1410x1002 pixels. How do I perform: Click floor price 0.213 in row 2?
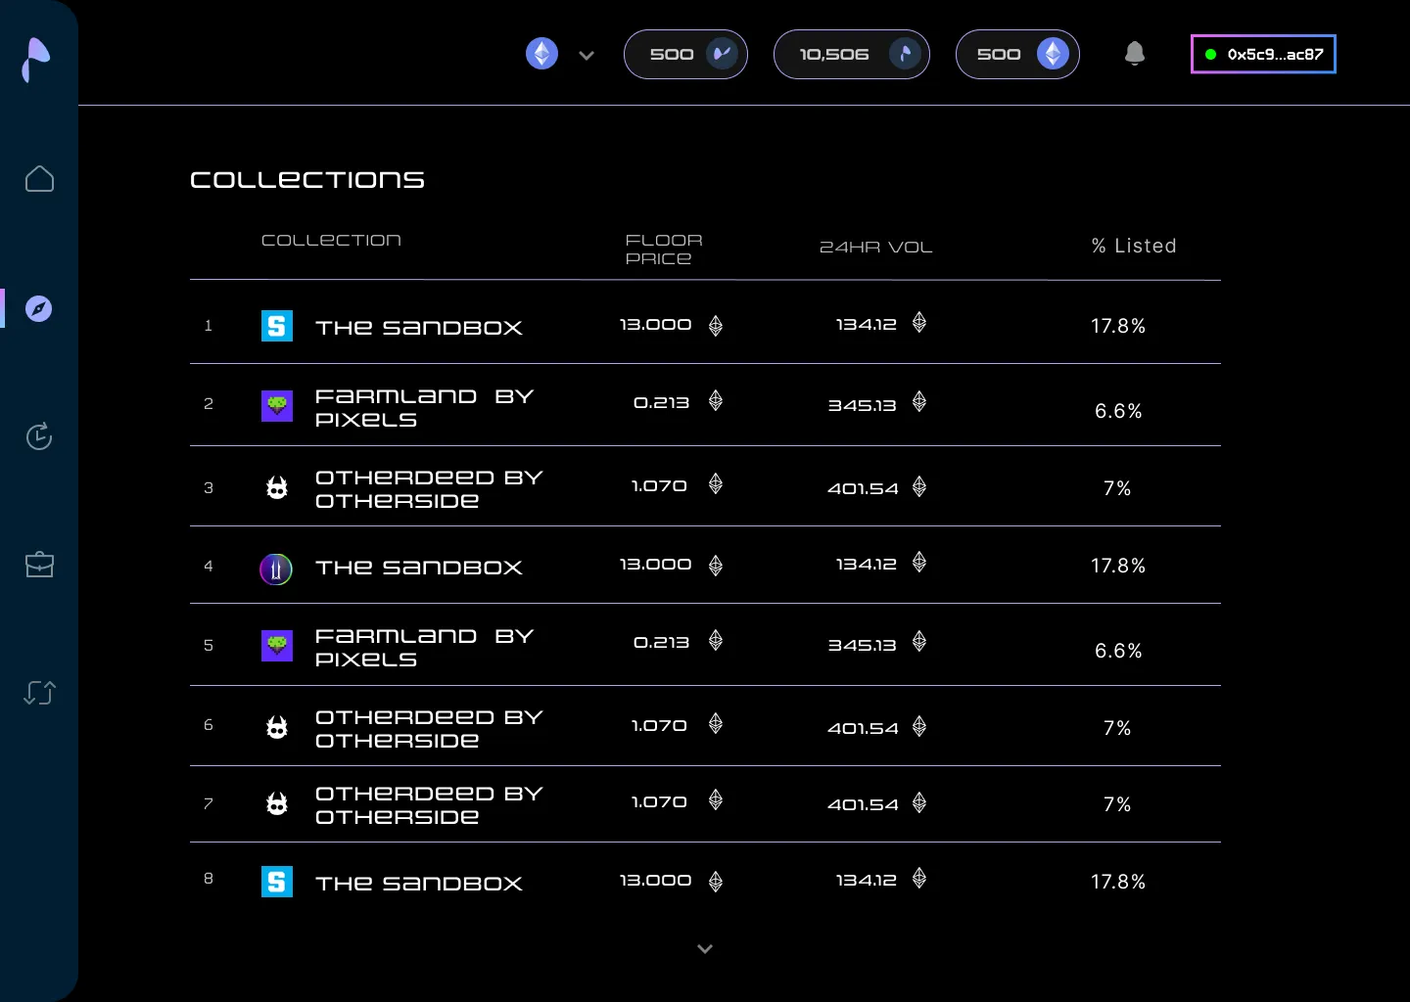coord(662,403)
